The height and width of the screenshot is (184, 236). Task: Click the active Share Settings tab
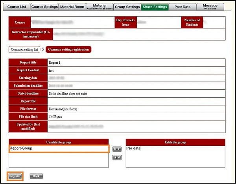click(x=155, y=7)
